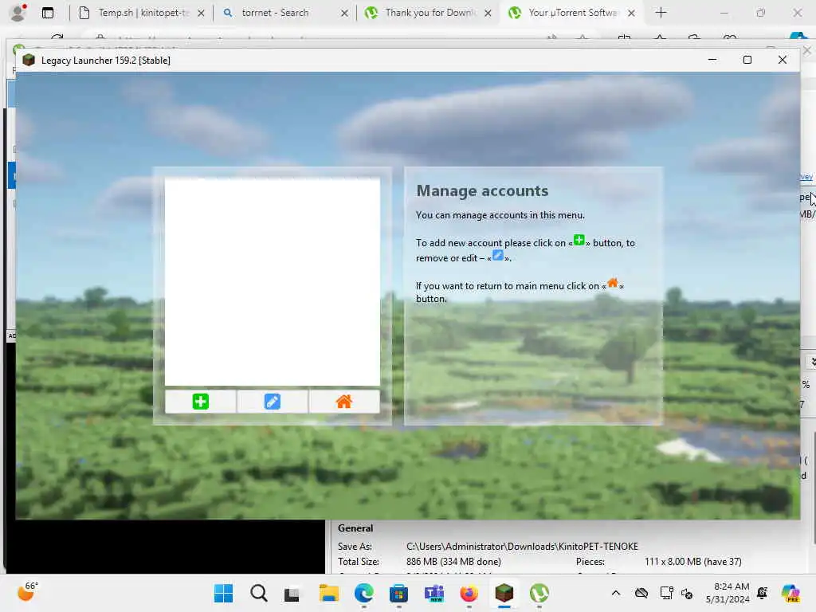Open Microsoft Store from the taskbar
Image resolution: width=816 pixels, height=612 pixels.
[398, 593]
